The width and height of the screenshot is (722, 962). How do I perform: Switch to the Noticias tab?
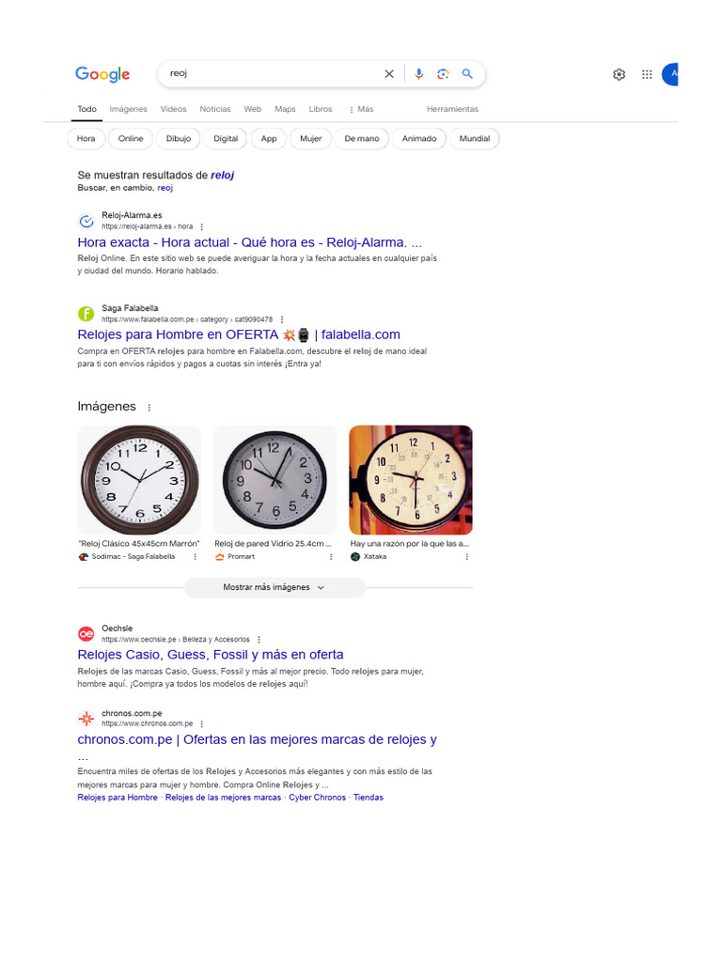click(x=215, y=109)
